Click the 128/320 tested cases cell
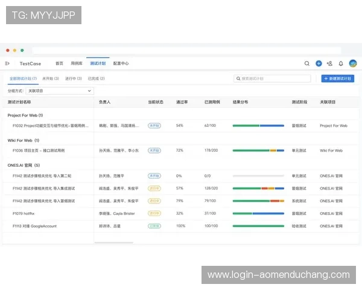This screenshot has width=362, height=290. point(211,188)
